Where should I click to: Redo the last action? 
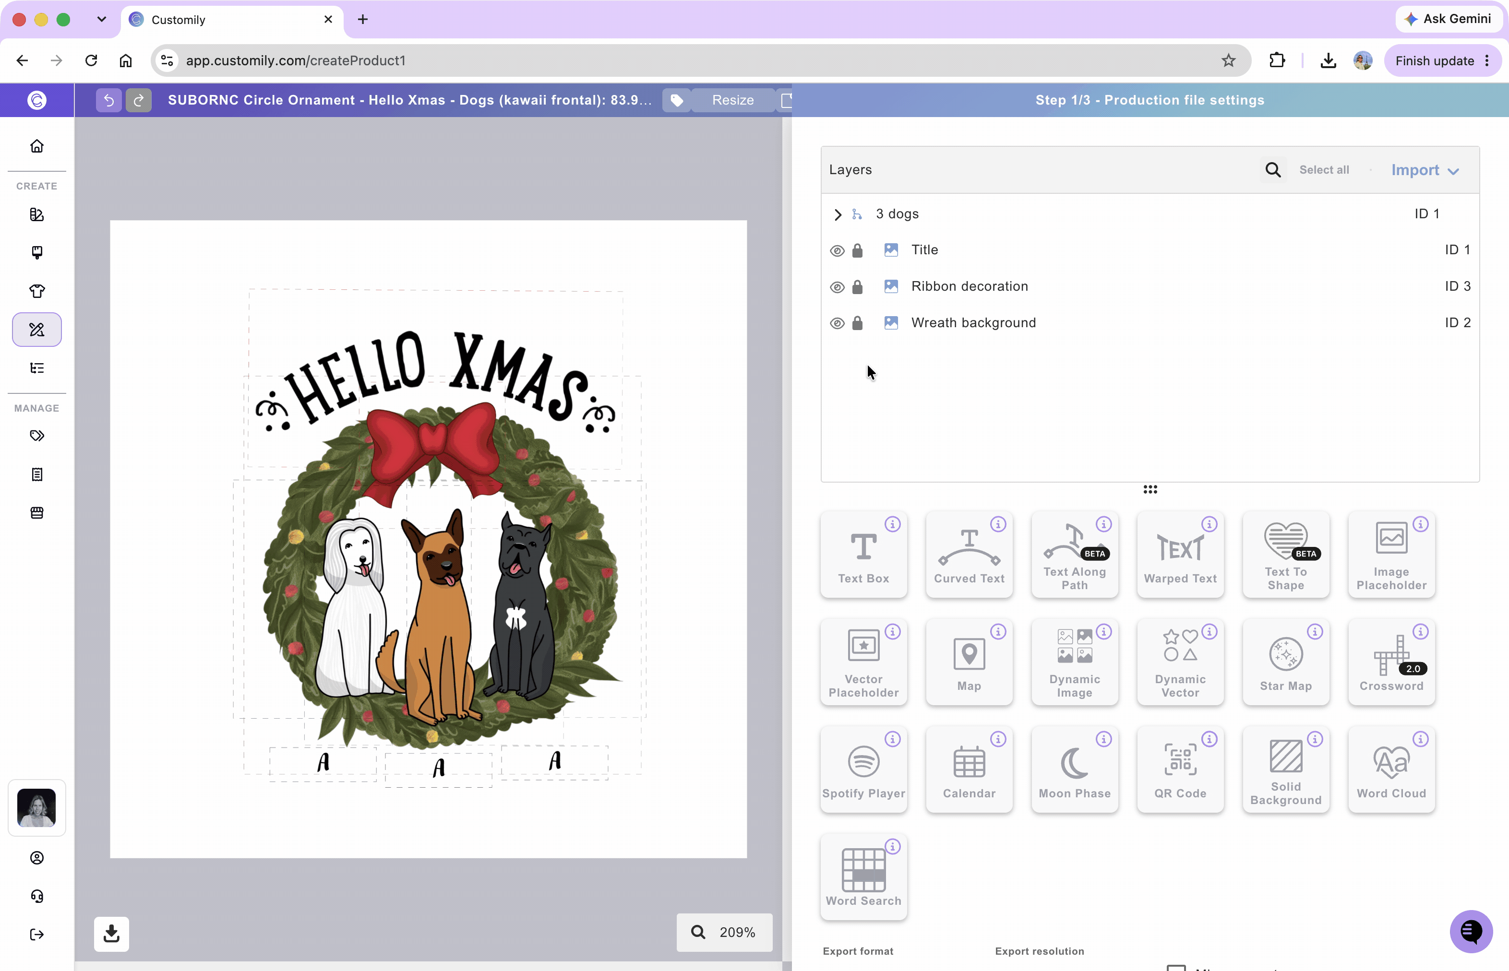139,100
